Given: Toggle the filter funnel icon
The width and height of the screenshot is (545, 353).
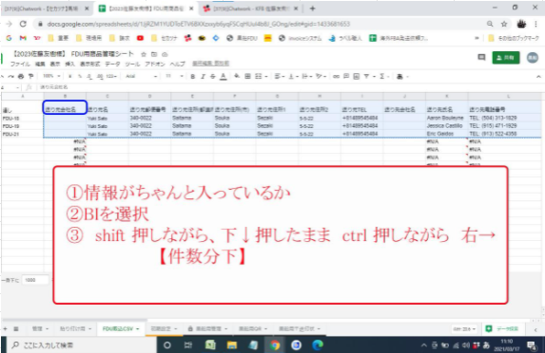Looking at the screenshot, I should [366, 76].
